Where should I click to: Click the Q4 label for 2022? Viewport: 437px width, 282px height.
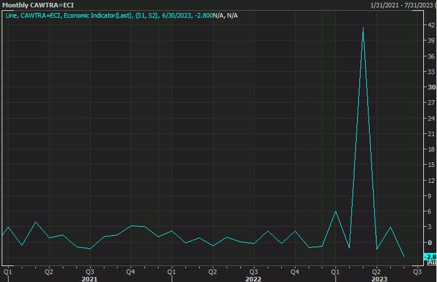(294, 272)
